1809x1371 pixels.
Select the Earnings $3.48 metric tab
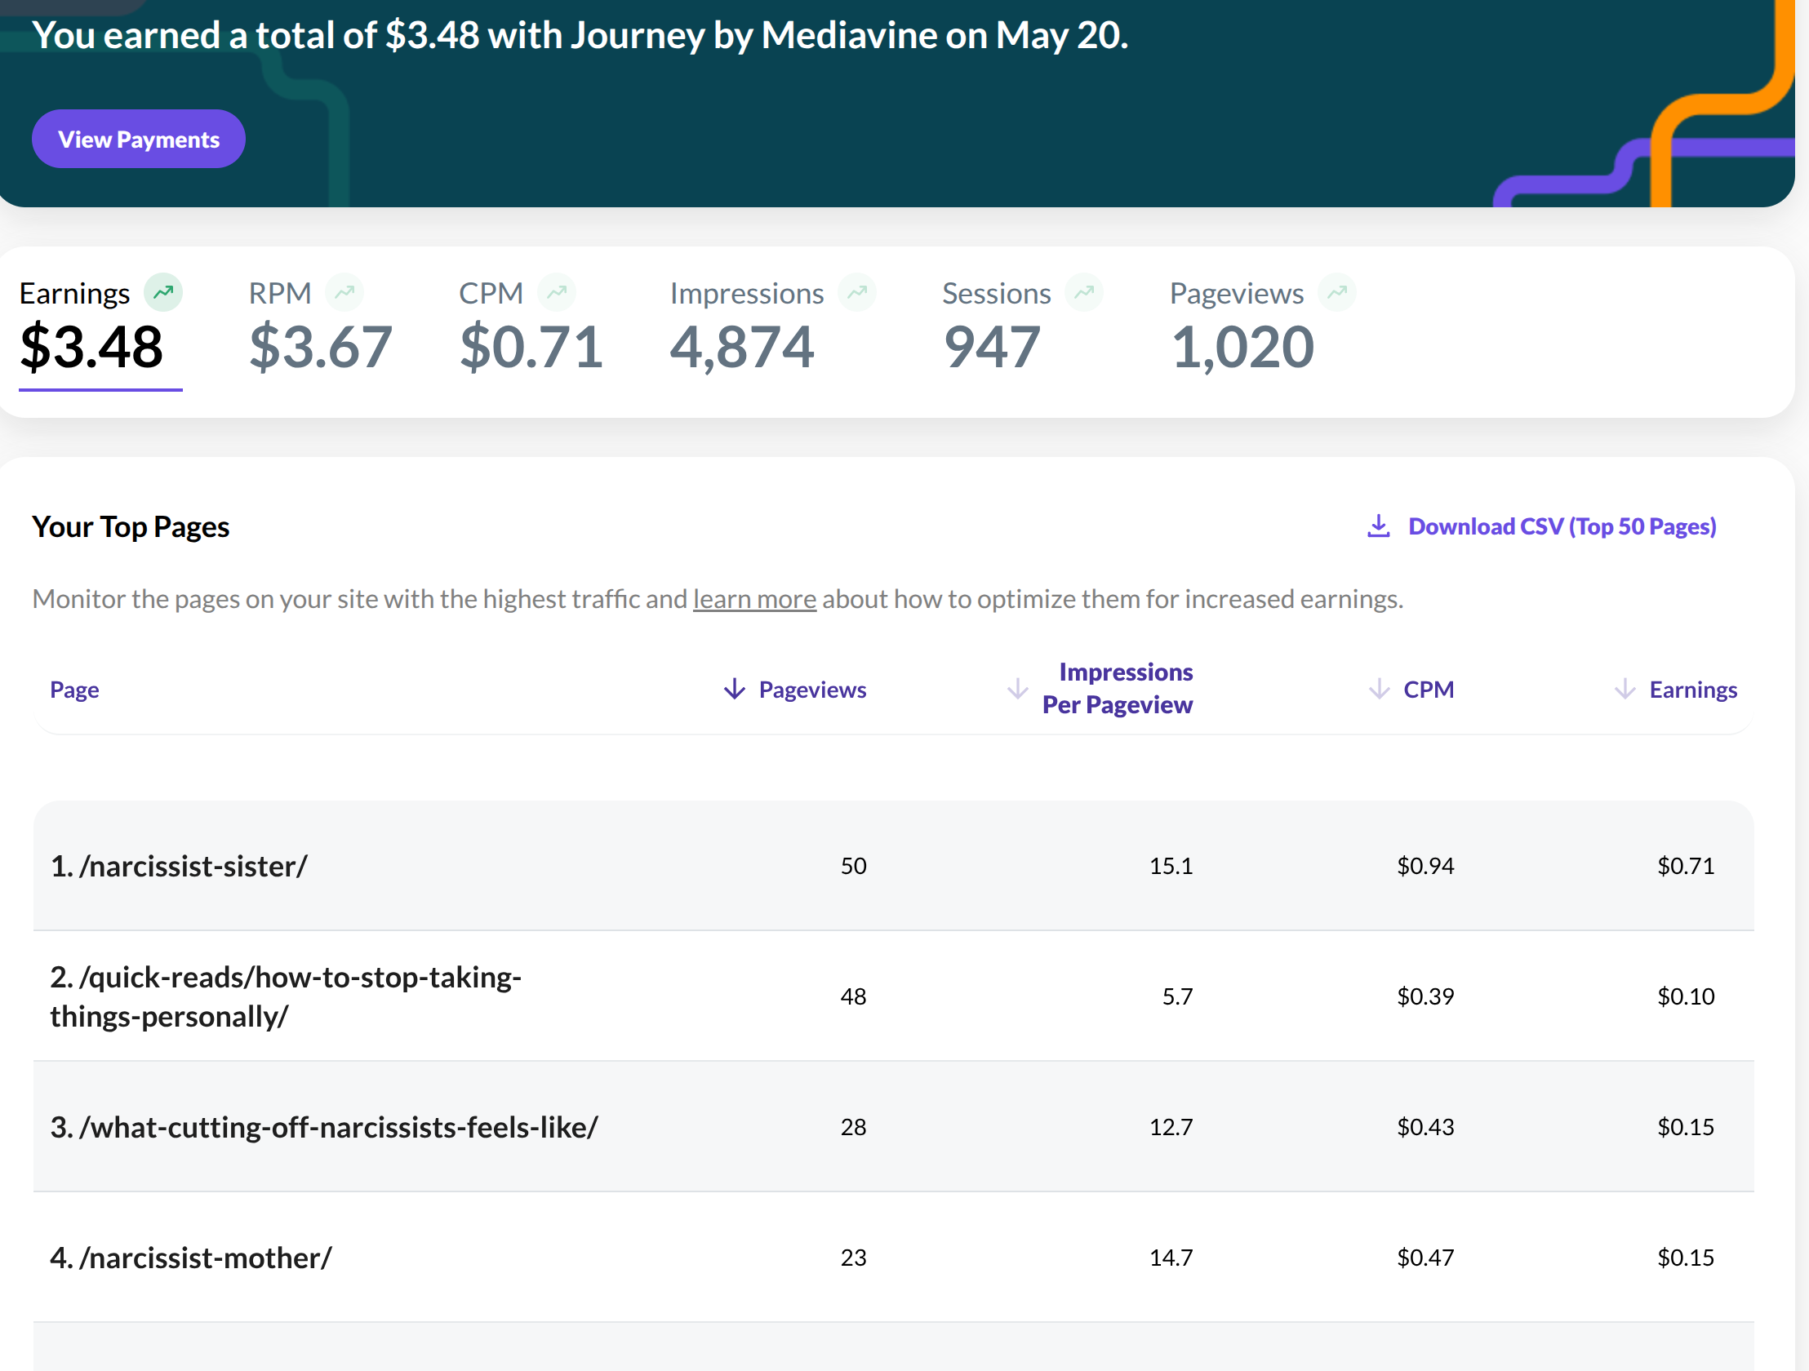coord(91,347)
